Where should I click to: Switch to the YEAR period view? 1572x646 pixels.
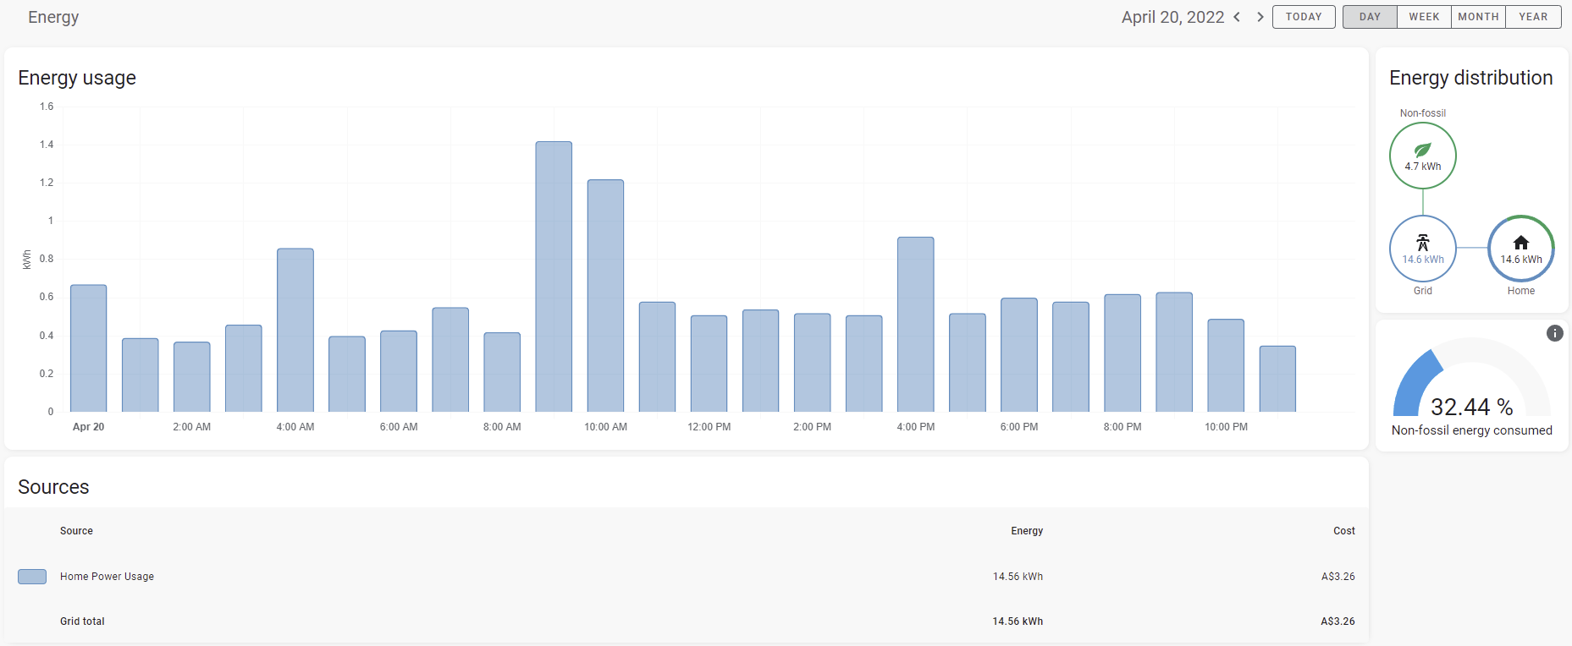point(1533,17)
